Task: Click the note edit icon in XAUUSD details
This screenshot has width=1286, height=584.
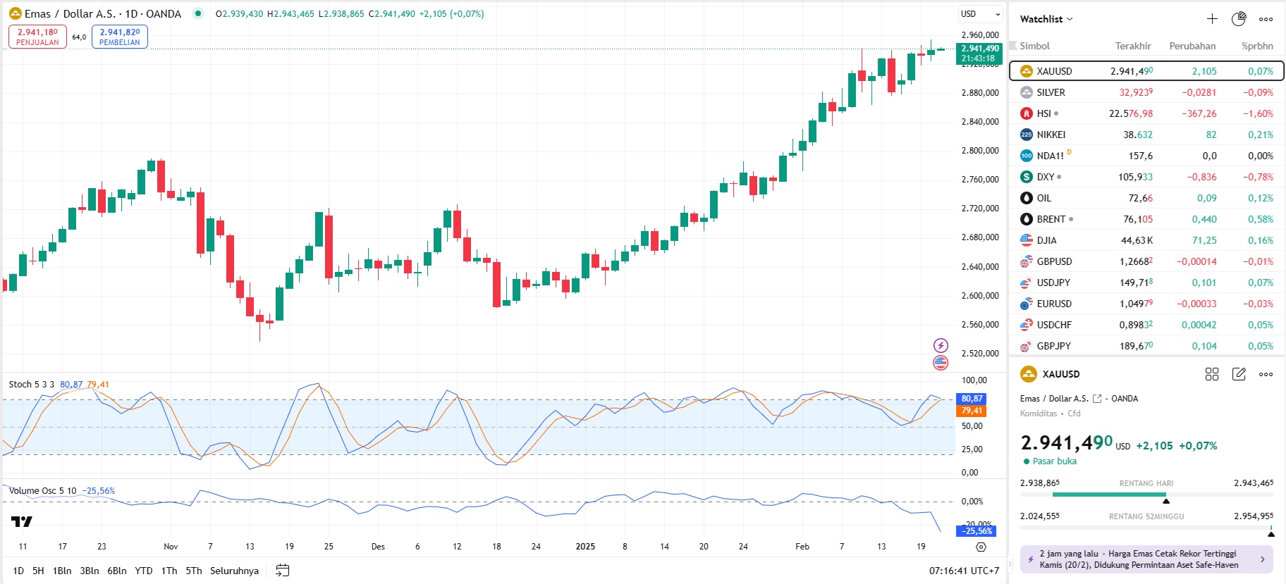Action: click(1239, 374)
